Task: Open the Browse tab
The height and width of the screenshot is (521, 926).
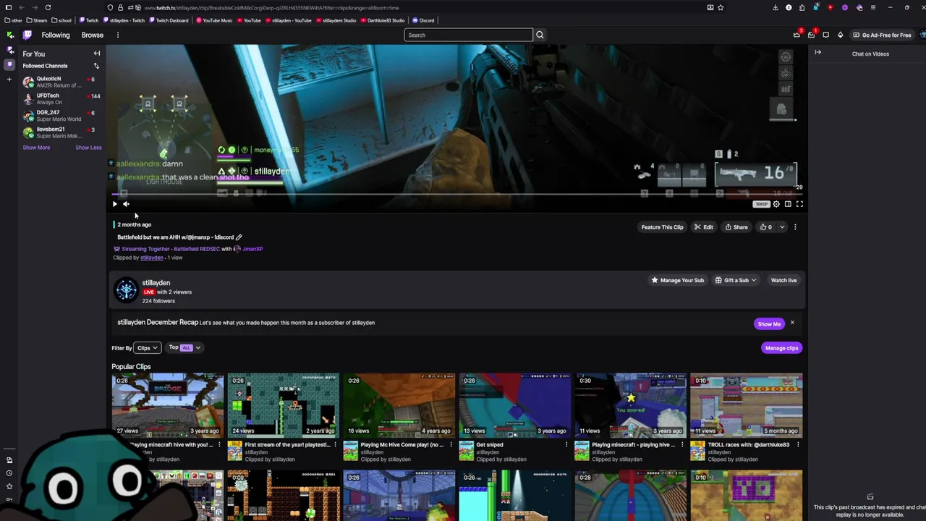Action: [x=92, y=35]
